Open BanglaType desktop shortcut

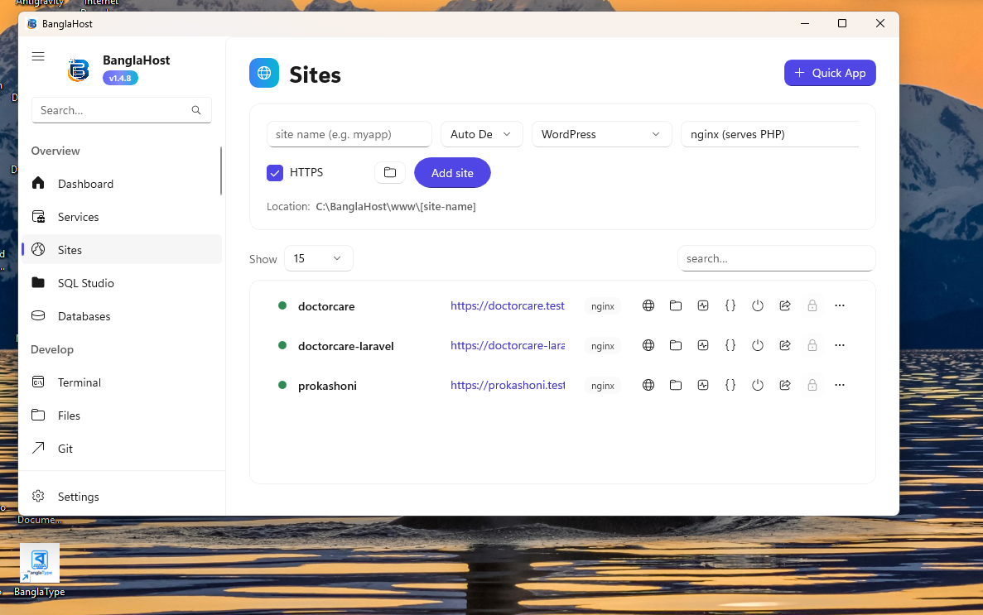(x=40, y=569)
